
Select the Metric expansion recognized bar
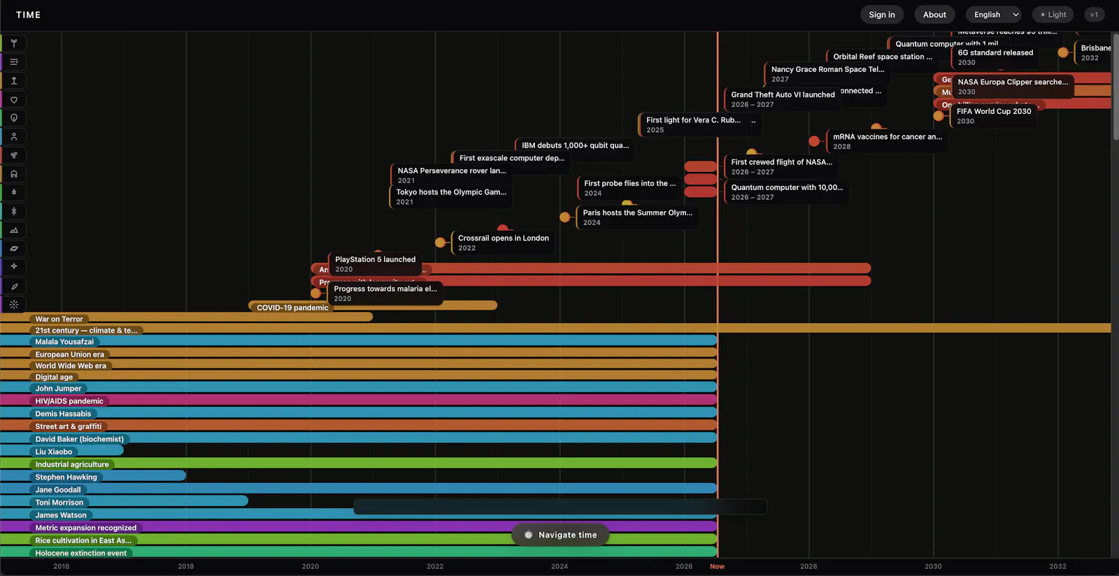point(358,526)
